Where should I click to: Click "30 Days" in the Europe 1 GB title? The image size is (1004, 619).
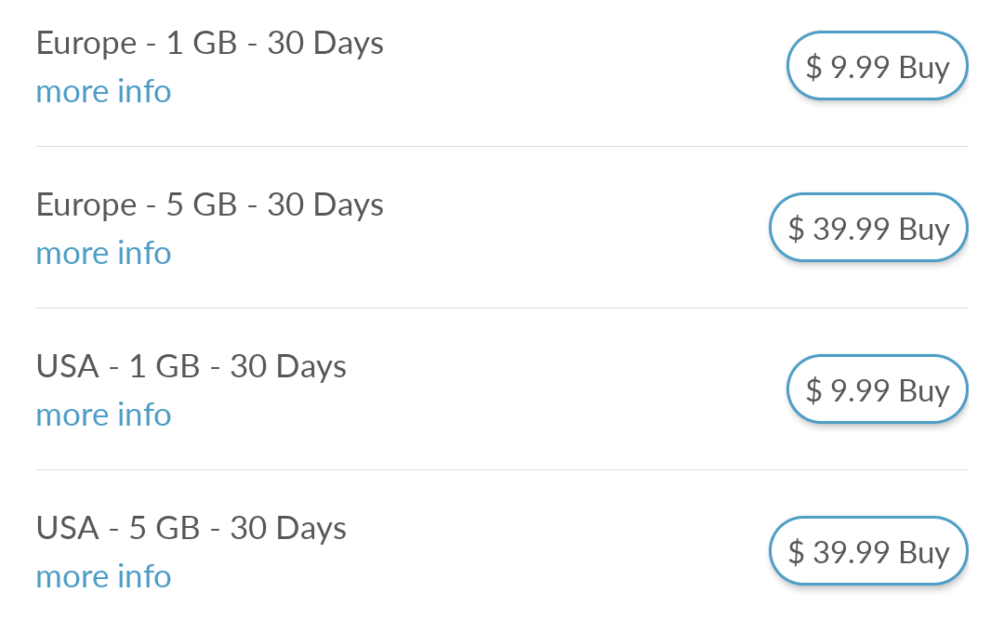click(325, 44)
